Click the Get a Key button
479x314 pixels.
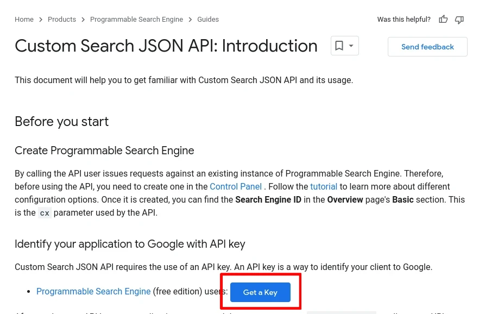tap(260, 292)
